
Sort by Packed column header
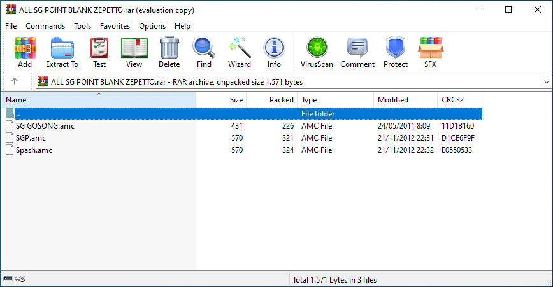272,100
